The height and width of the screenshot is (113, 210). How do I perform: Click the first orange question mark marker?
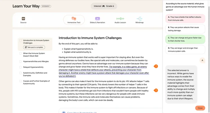pyautogui.click(x=156, y=66)
